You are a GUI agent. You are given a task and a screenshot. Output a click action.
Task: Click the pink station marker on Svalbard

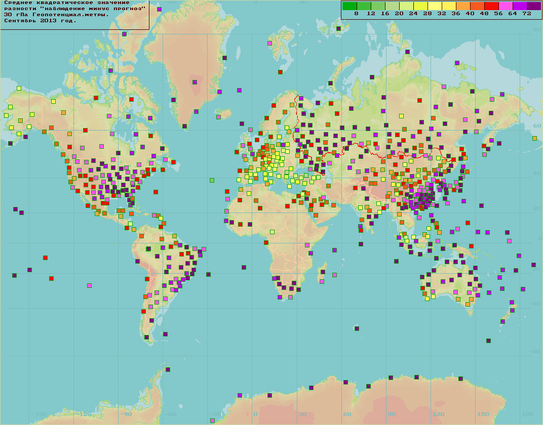[x=270, y=43]
